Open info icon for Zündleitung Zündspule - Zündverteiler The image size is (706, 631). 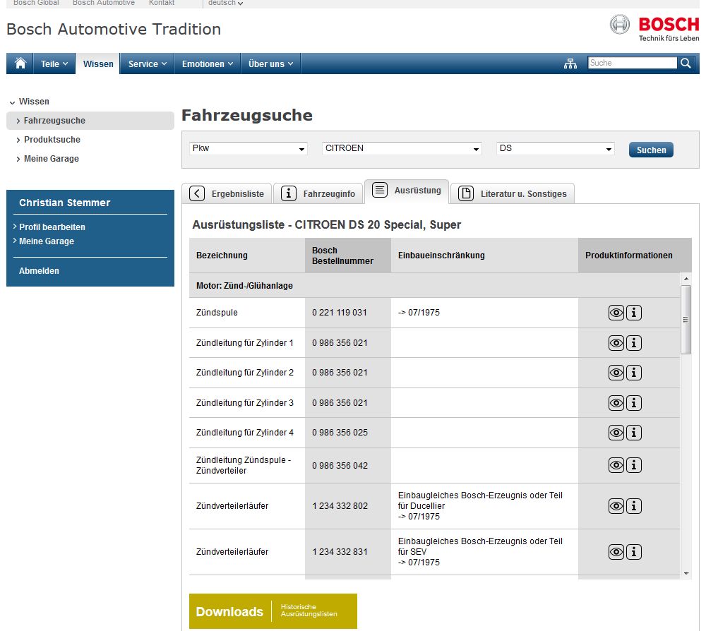(634, 465)
